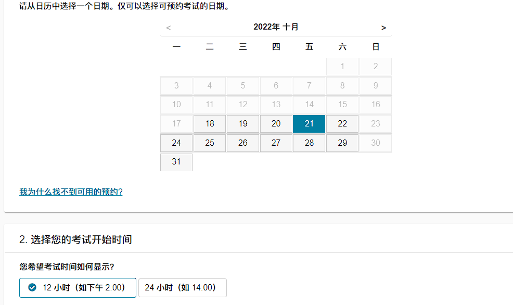The image size is (513, 305).
Task: Click the 2022年 十月 month header
Action: click(x=276, y=27)
